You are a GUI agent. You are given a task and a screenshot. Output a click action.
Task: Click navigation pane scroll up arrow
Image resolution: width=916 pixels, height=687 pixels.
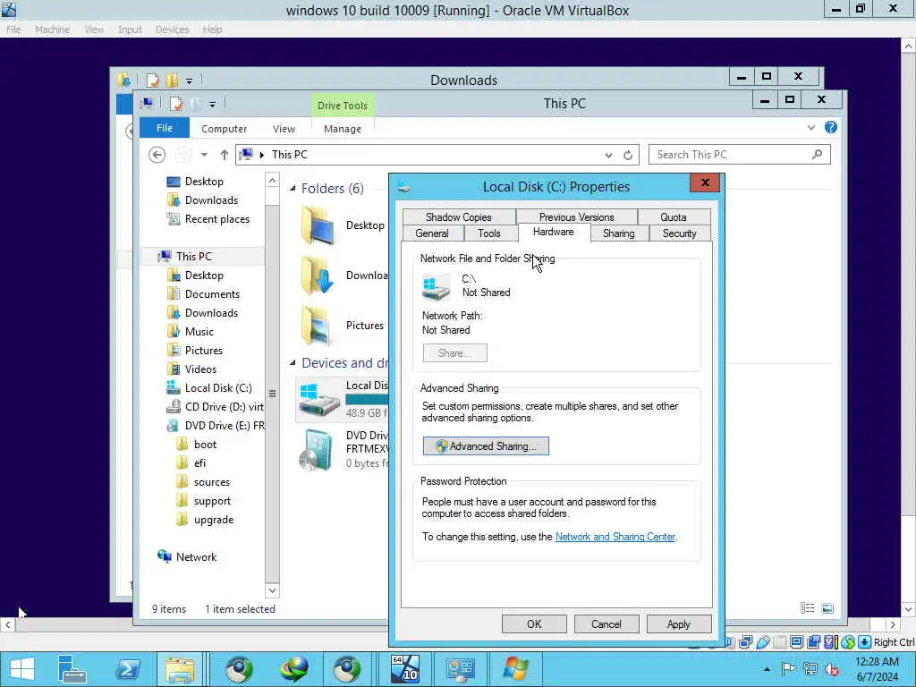click(272, 181)
